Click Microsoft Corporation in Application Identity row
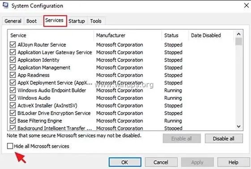 [x=119, y=60]
